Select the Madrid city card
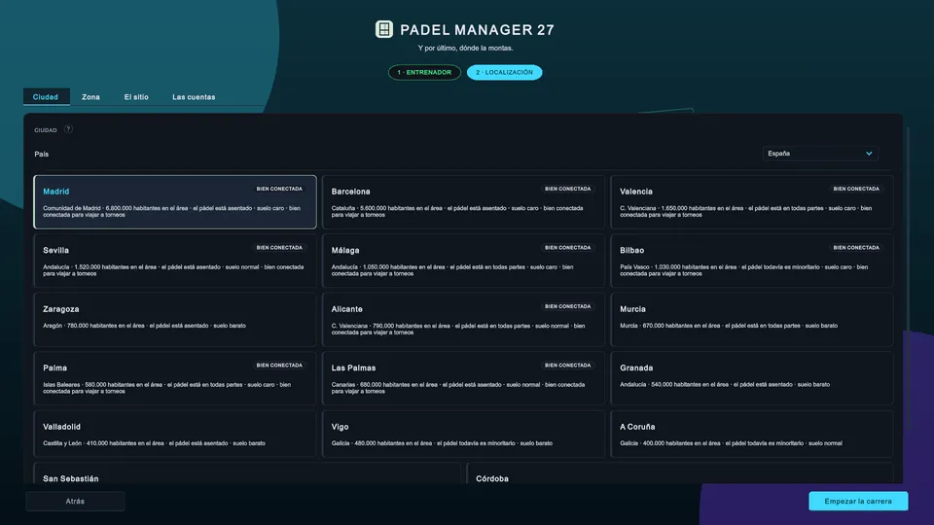934x525 pixels. [x=175, y=202]
